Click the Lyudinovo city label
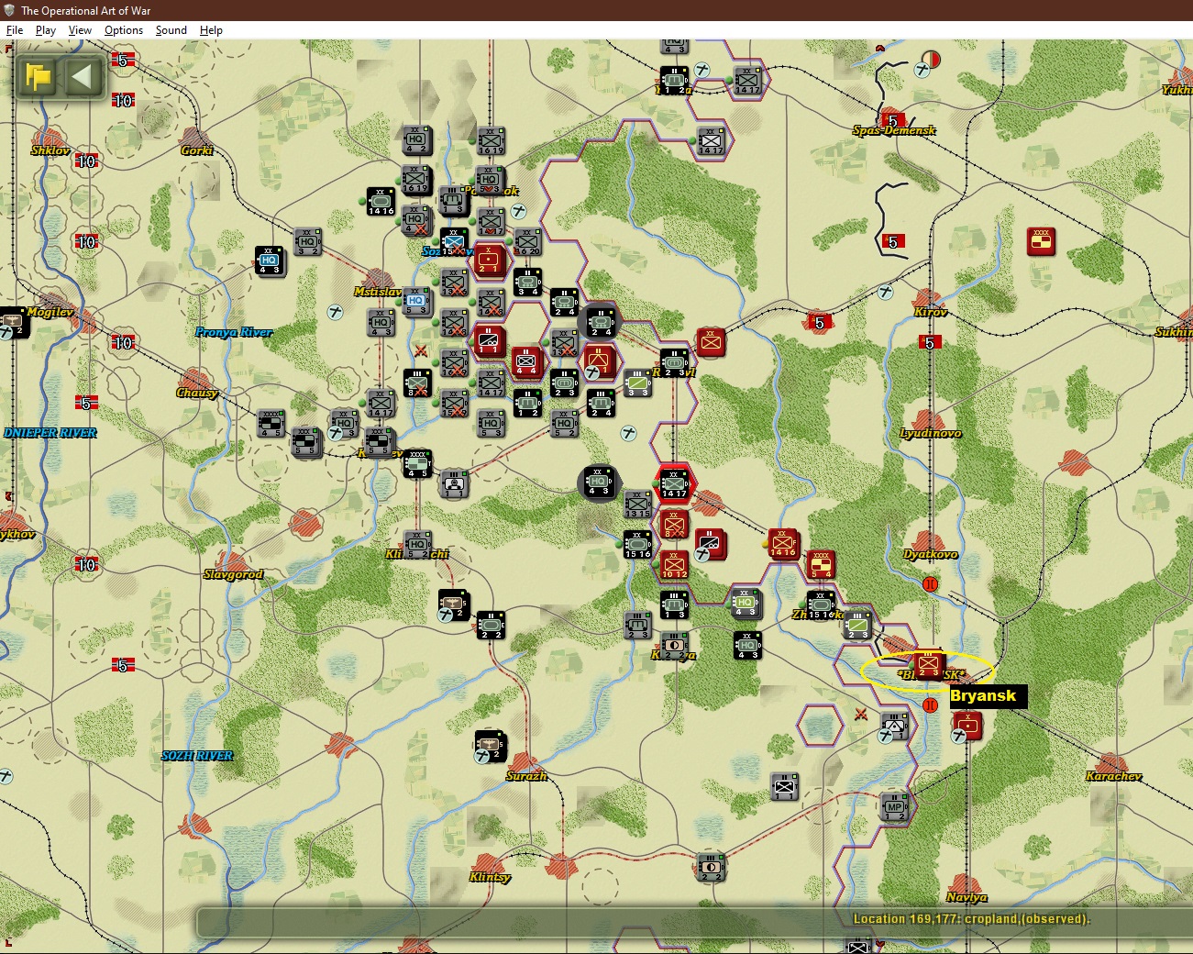Screen dimensions: 1193x954 [931, 433]
